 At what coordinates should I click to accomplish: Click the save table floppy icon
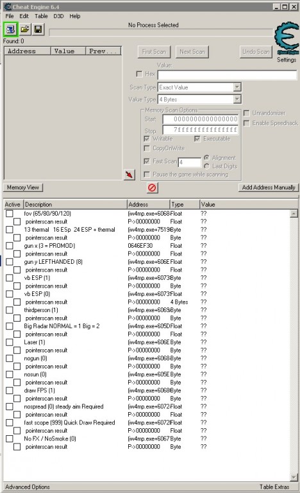(x=38, y=30)
